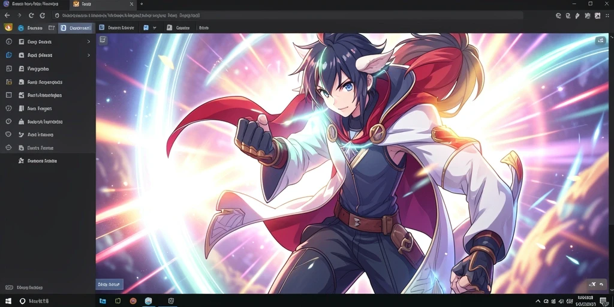Expand the second sidebar item chevron
Image resolution: width=614 pixels, height=307 pixels.
tap(89, 55)
